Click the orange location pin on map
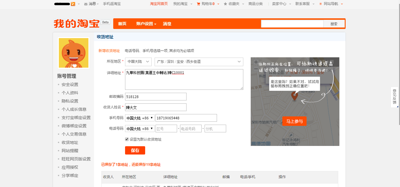Image resolution: width=400 pixels, height=187 pixels. [294, 96]
